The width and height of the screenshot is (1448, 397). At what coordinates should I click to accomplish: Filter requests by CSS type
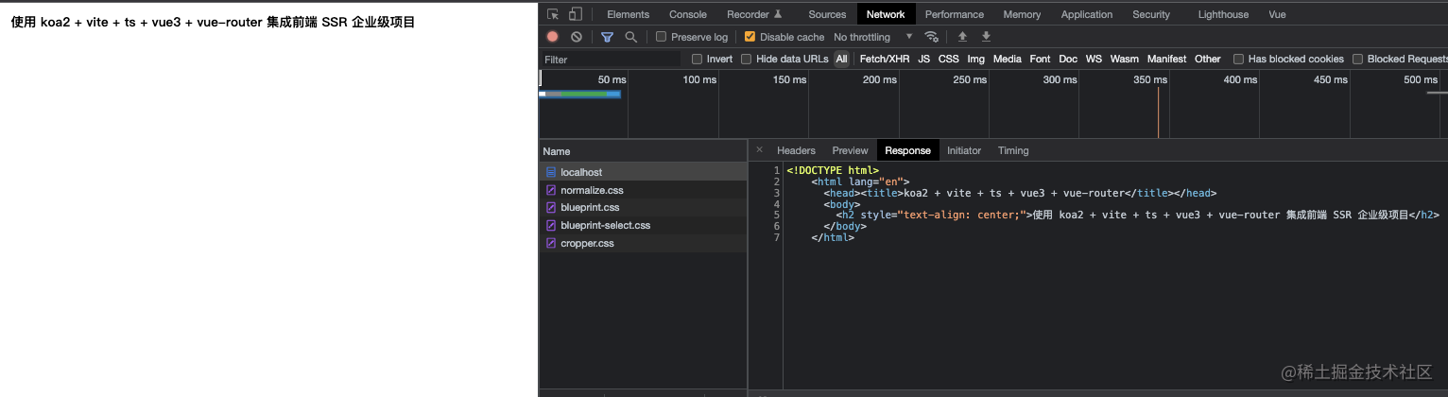pyautogui.click(x=948, y=59)
